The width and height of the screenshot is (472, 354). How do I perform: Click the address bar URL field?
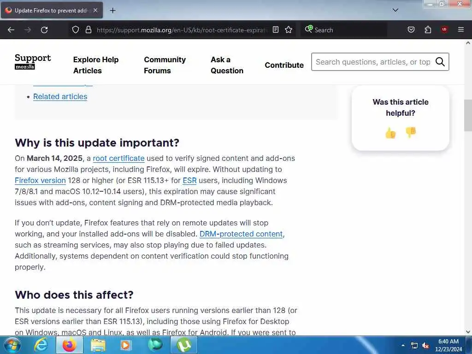click(x=183, y=30)
